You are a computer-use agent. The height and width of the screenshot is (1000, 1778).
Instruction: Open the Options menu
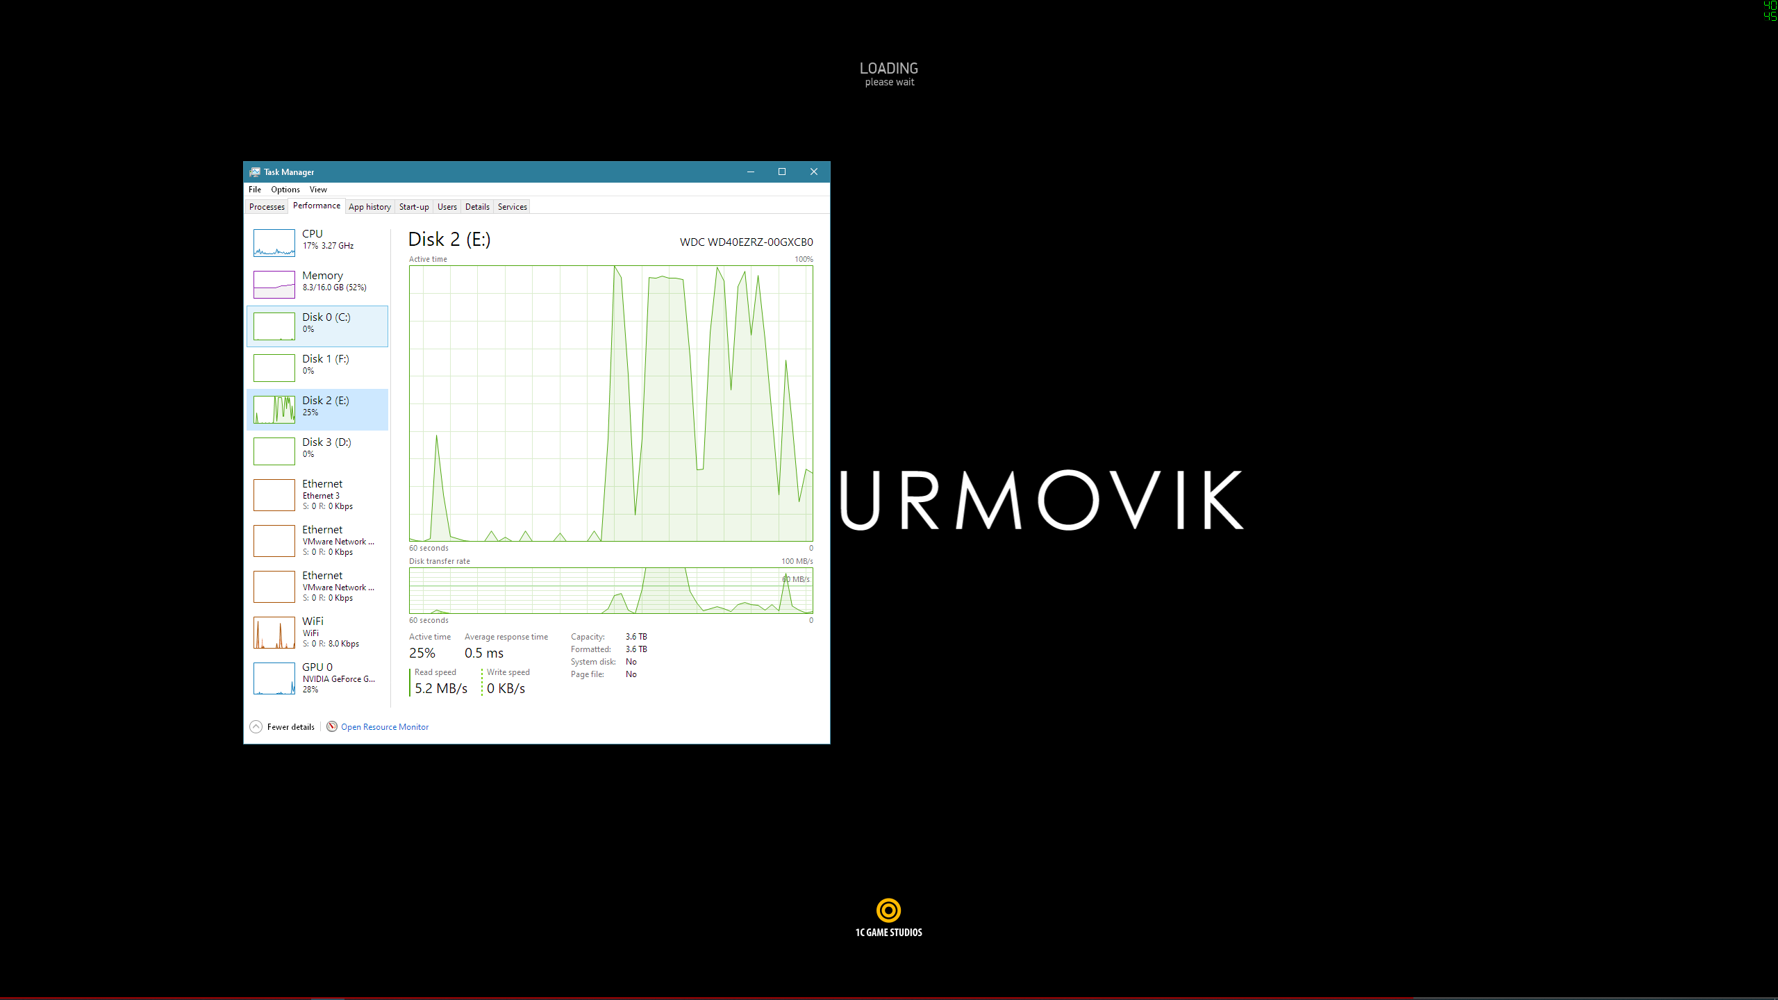(285, 189)
